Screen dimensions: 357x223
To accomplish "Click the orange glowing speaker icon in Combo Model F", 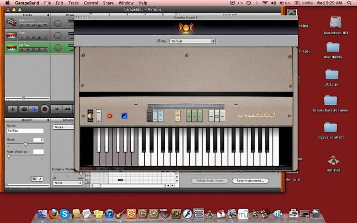I will pyautogui.click(x=186, y=28).
